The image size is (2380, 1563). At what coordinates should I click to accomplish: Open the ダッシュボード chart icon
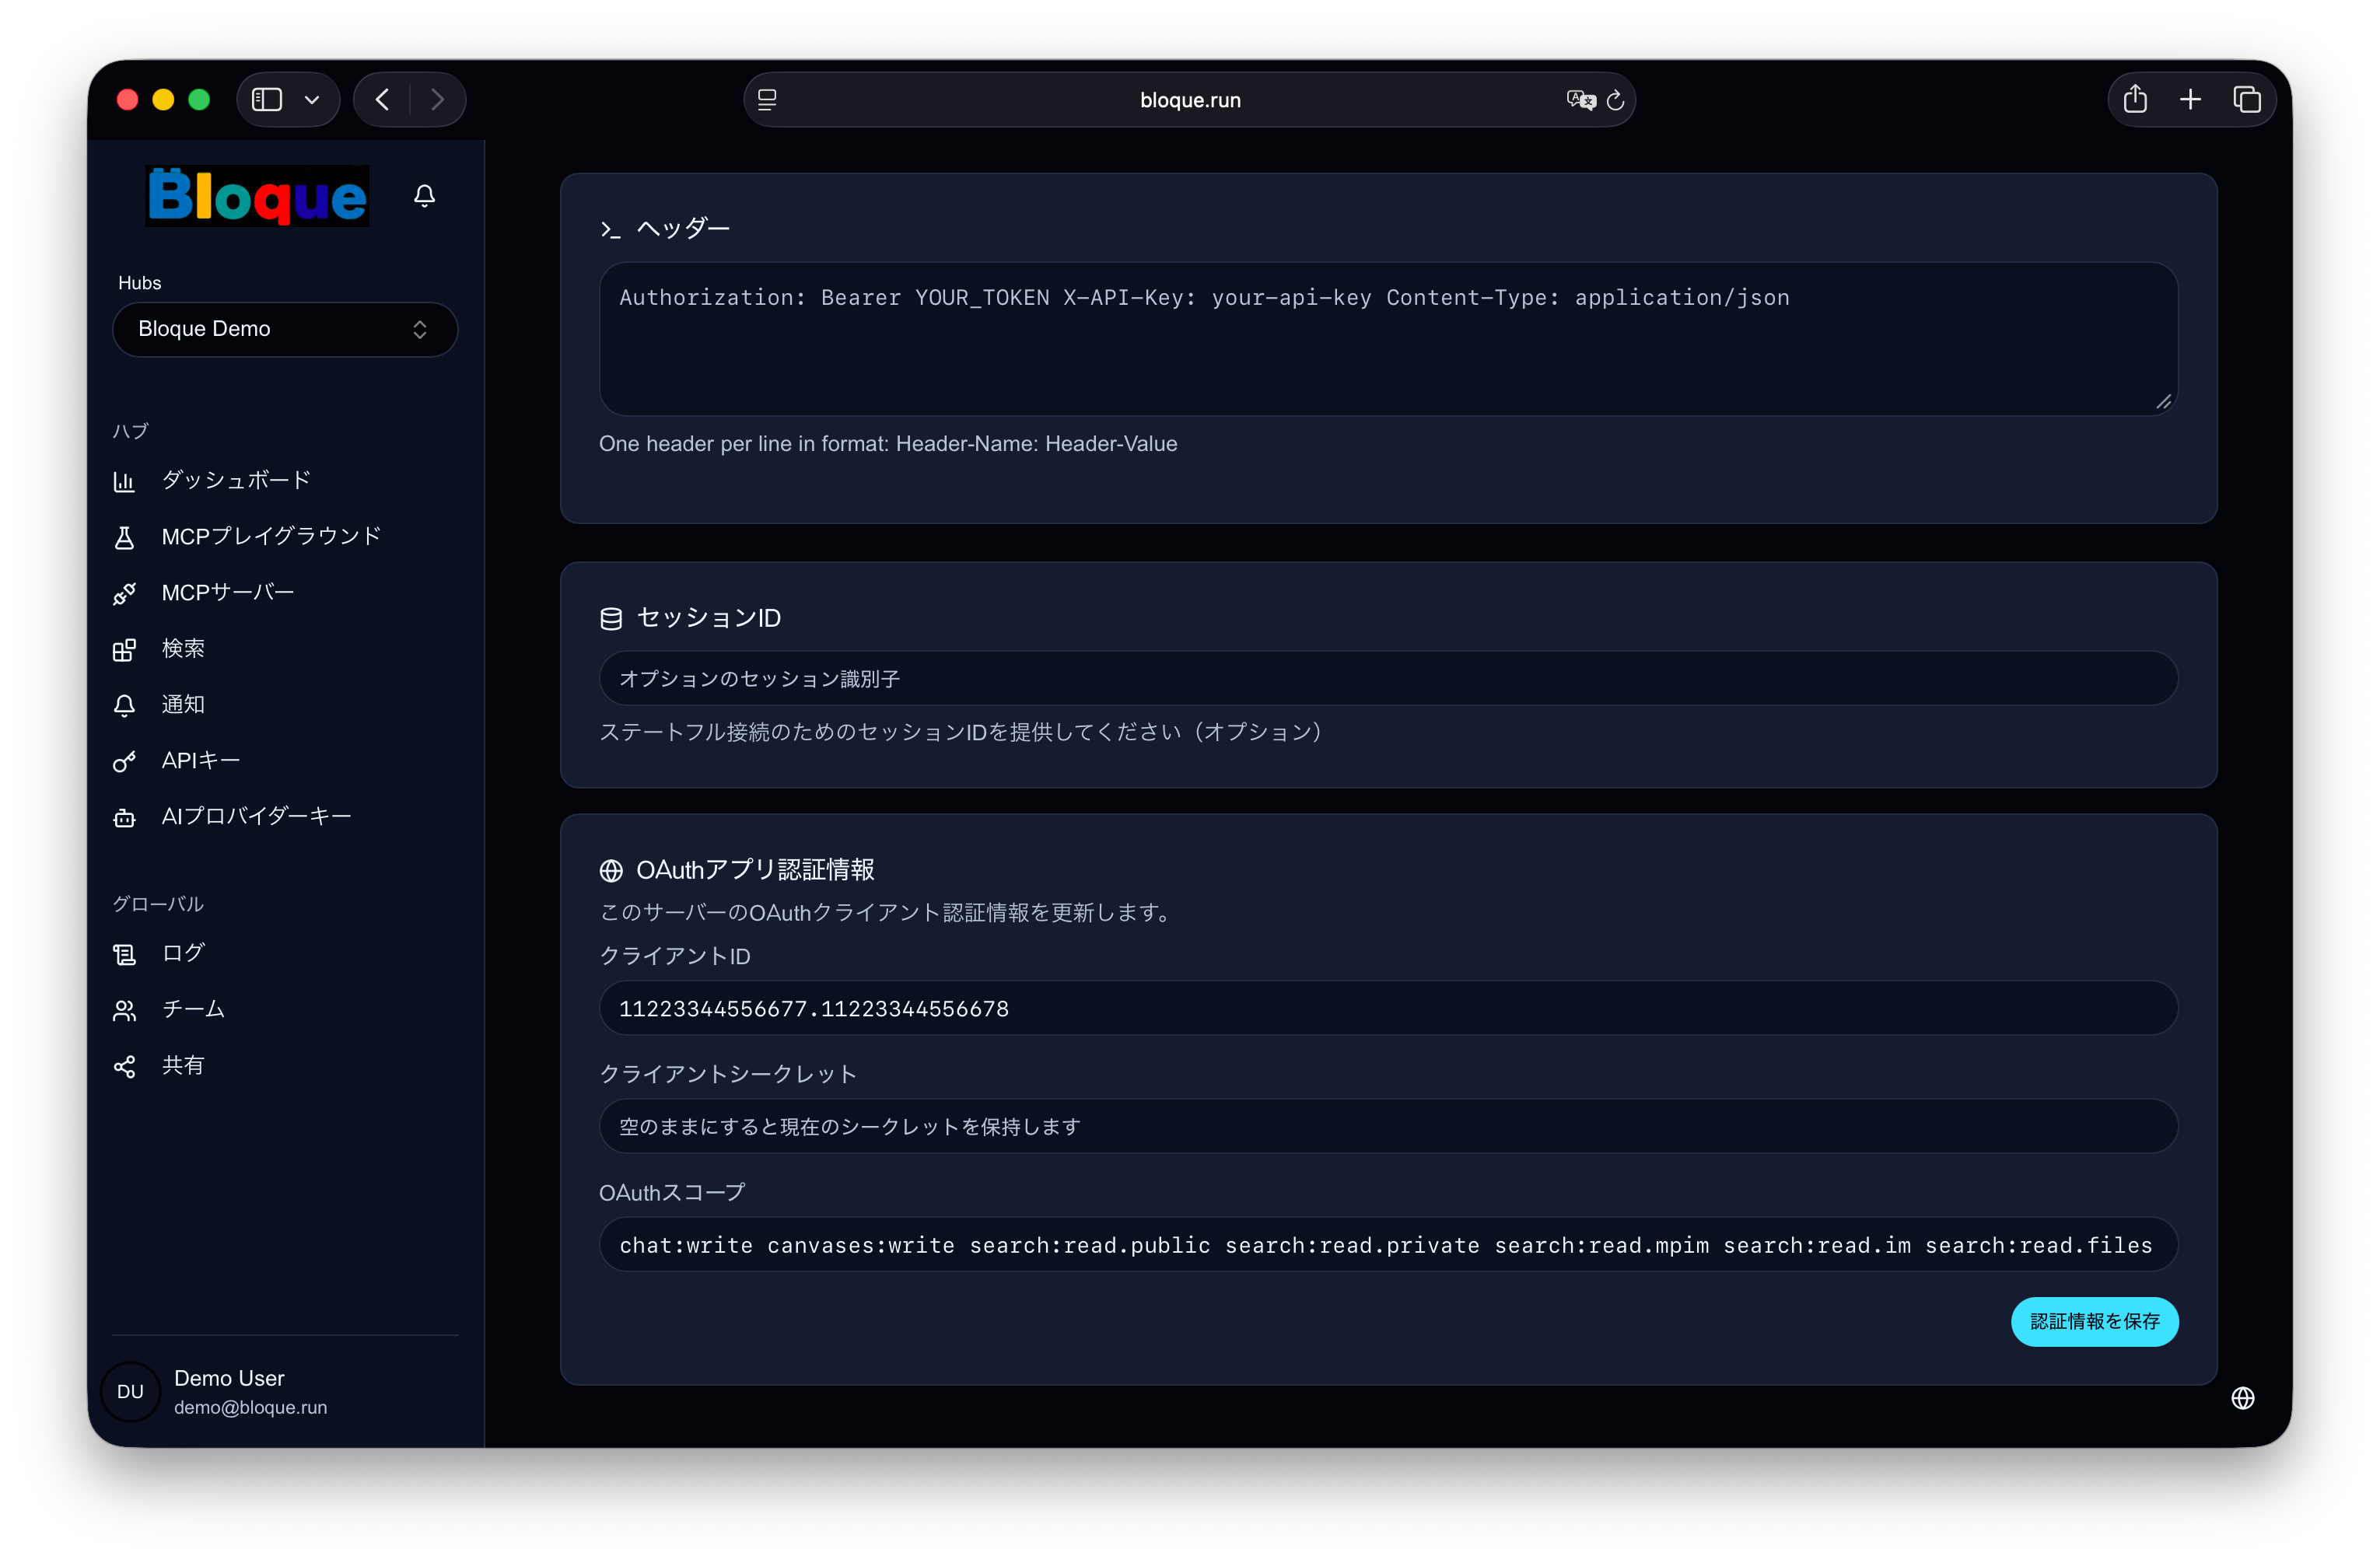pyautogui.click(x=124, y=481)
